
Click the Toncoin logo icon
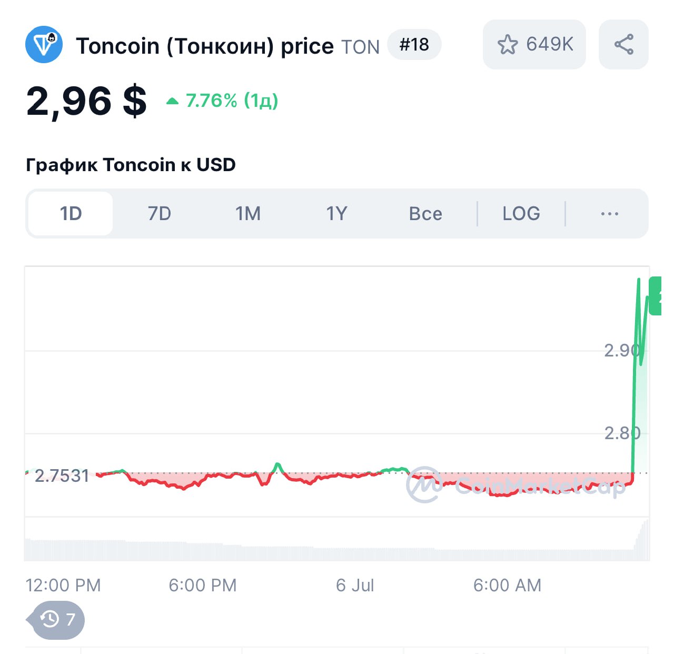(x=44, y=45)
